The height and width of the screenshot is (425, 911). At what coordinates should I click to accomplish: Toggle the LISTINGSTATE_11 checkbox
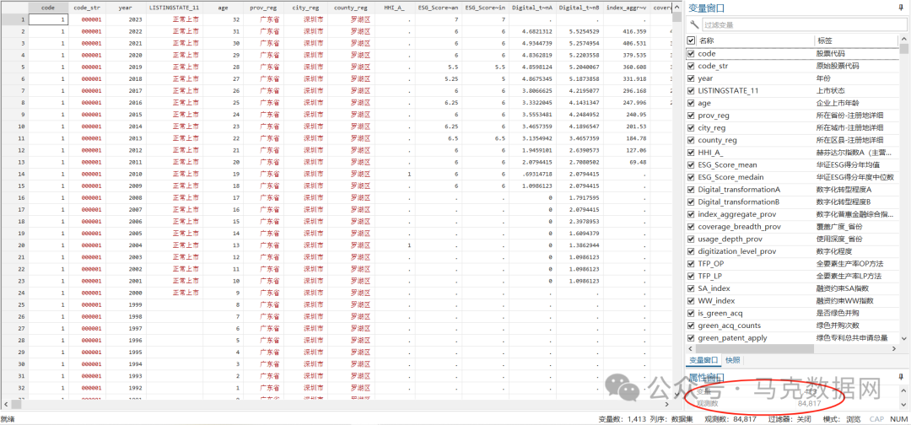(691, 90)
